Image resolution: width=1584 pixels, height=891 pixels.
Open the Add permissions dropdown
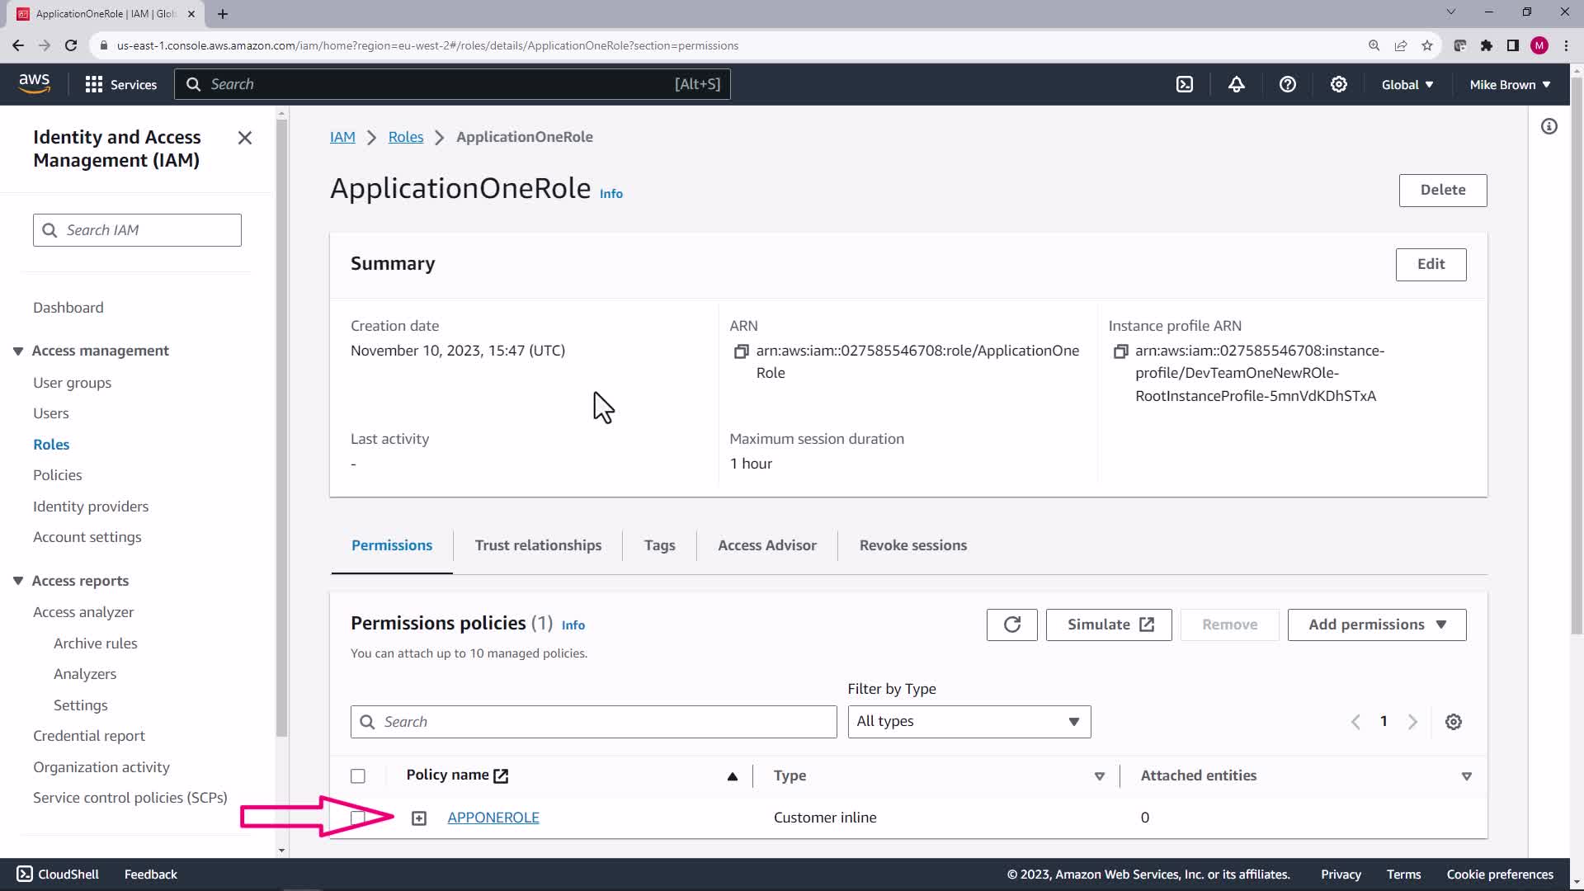coord(1376,625)
